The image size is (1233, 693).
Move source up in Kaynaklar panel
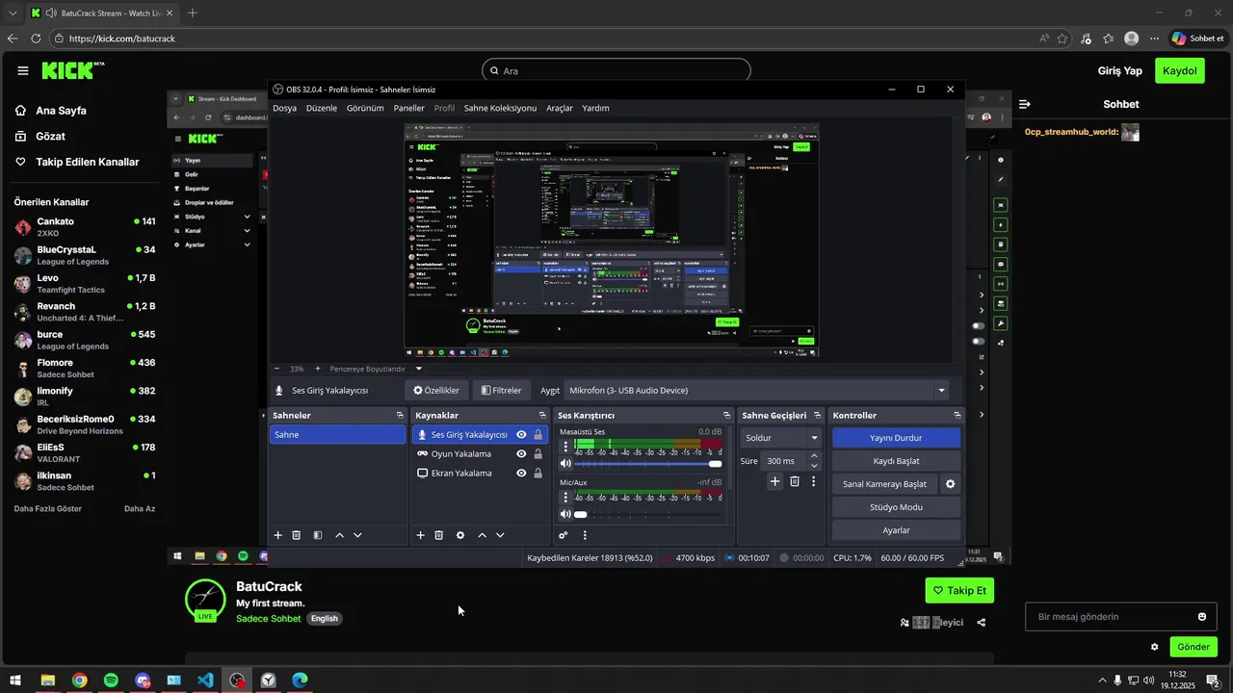[482, 535]
